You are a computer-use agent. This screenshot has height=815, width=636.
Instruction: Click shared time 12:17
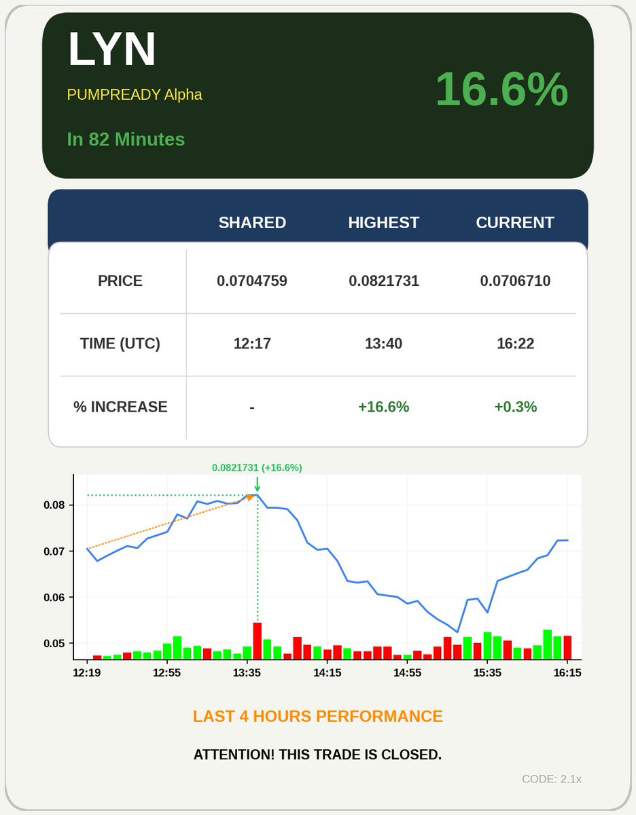coord(252,344)
